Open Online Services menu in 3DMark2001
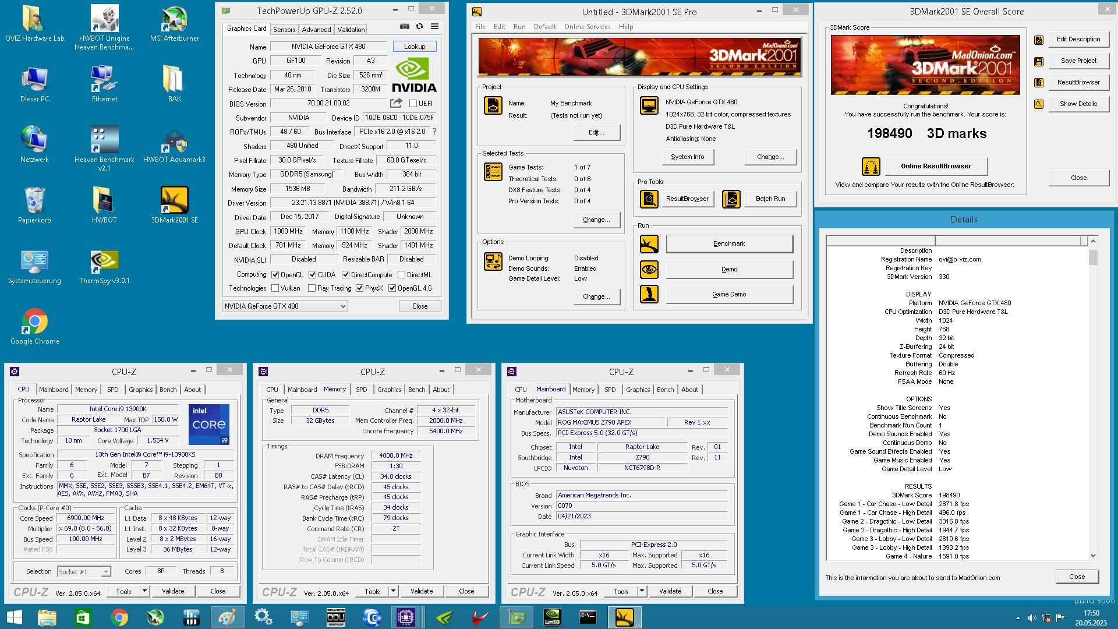This screenshot has height=629, width=1118. (x=587, y=27)
